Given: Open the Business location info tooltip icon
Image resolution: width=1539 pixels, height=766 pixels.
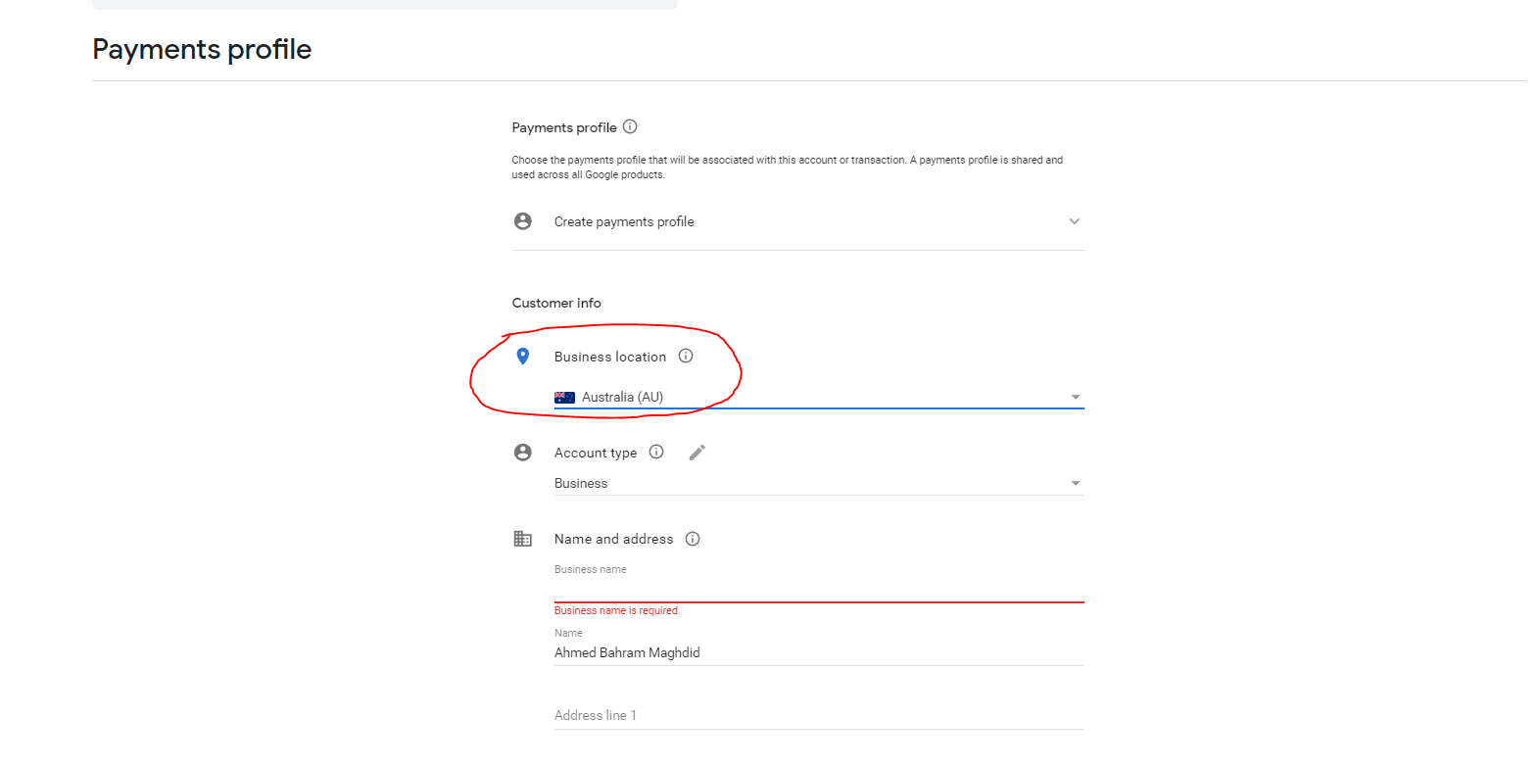Looking at the screenshot, I should tap(686, 356).
